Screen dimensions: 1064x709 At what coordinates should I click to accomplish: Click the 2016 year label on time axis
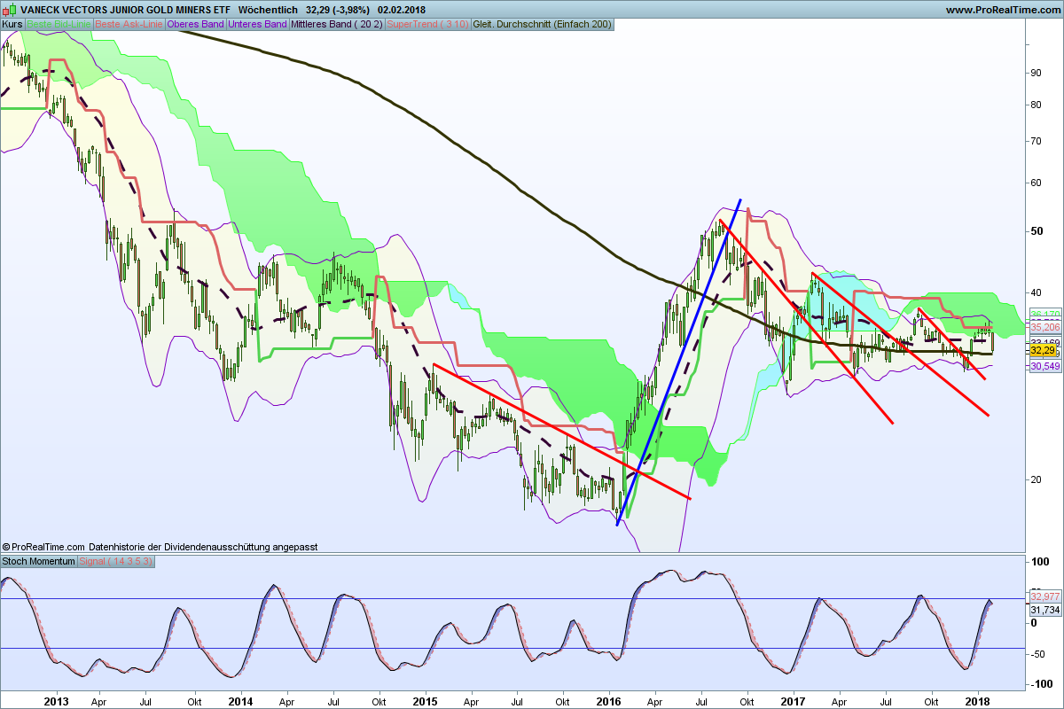coord(609,700)
